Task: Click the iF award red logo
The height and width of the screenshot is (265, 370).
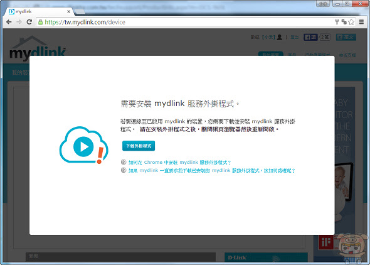Action: (325, 242)
